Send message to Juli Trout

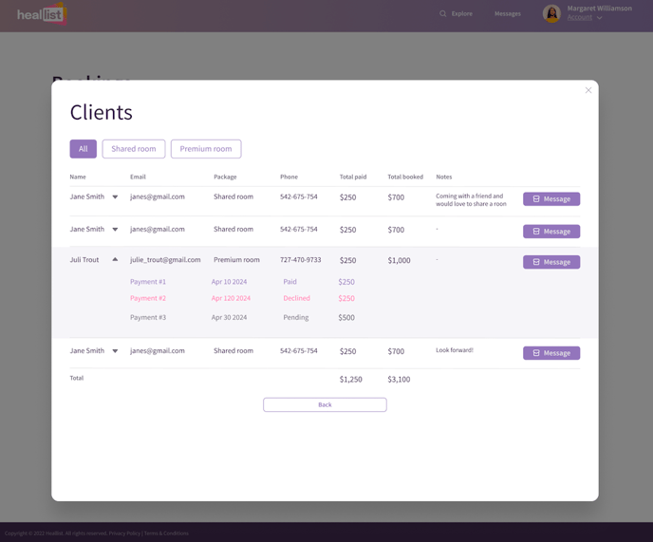[x=551, y=262]
